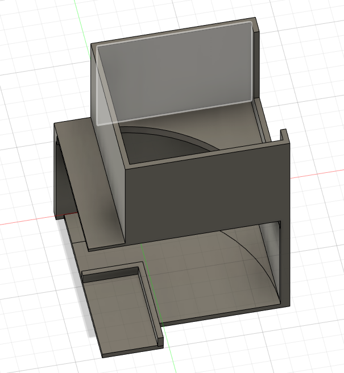The image size is (344, 373).
Task: Click the flat top shelf on the left
Action: click(74, 128)
